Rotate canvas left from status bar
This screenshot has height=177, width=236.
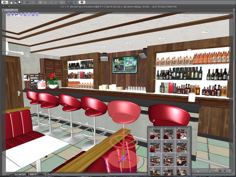(47, 174)
